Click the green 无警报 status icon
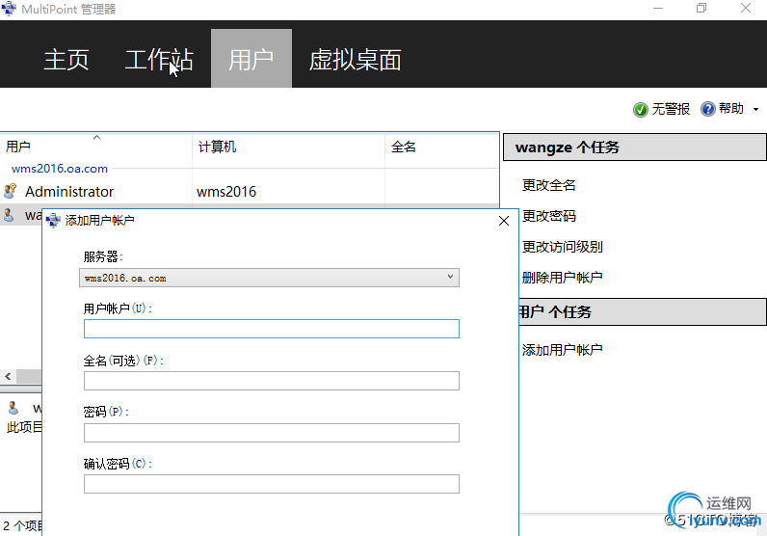 pos(641,109)
